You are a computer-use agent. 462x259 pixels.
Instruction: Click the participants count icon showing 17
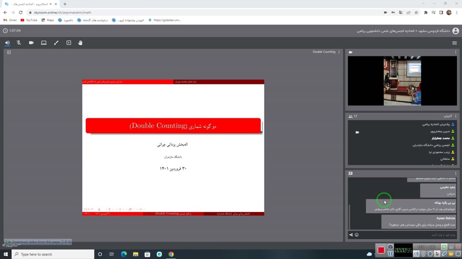[x=351, y=116]
